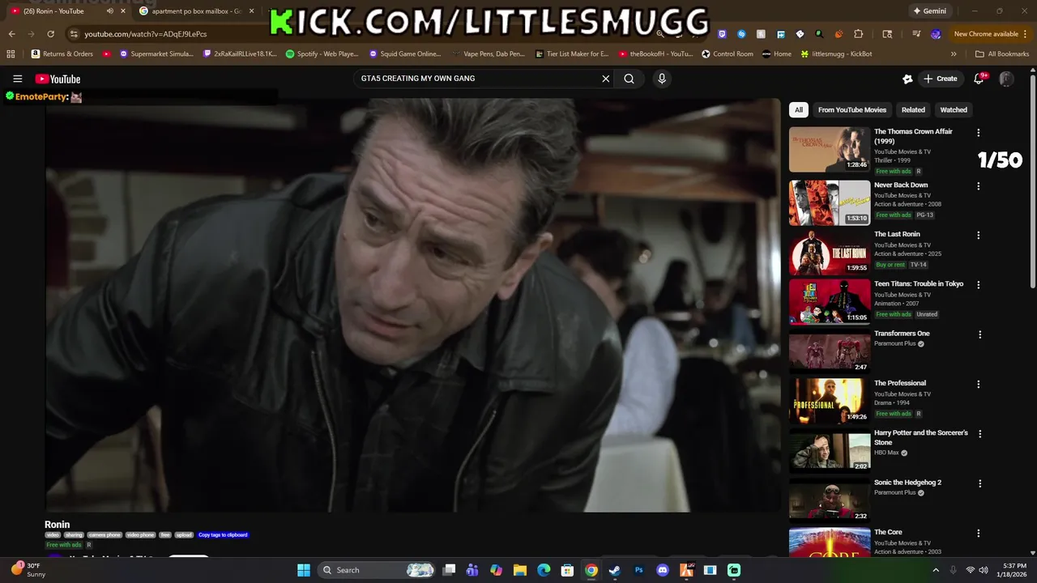Open Supermarket Simula... bookmark

point(156,54)
